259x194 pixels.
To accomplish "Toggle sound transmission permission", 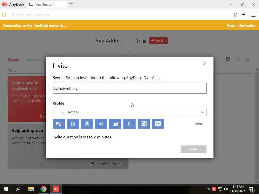I will coord(101,124).
